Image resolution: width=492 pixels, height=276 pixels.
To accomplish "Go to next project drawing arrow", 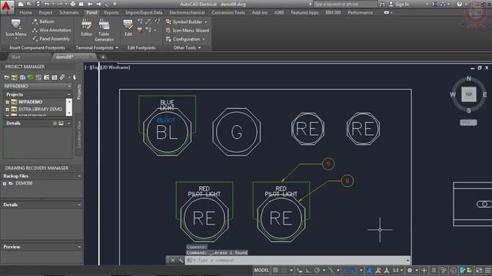I will point(98,4).
